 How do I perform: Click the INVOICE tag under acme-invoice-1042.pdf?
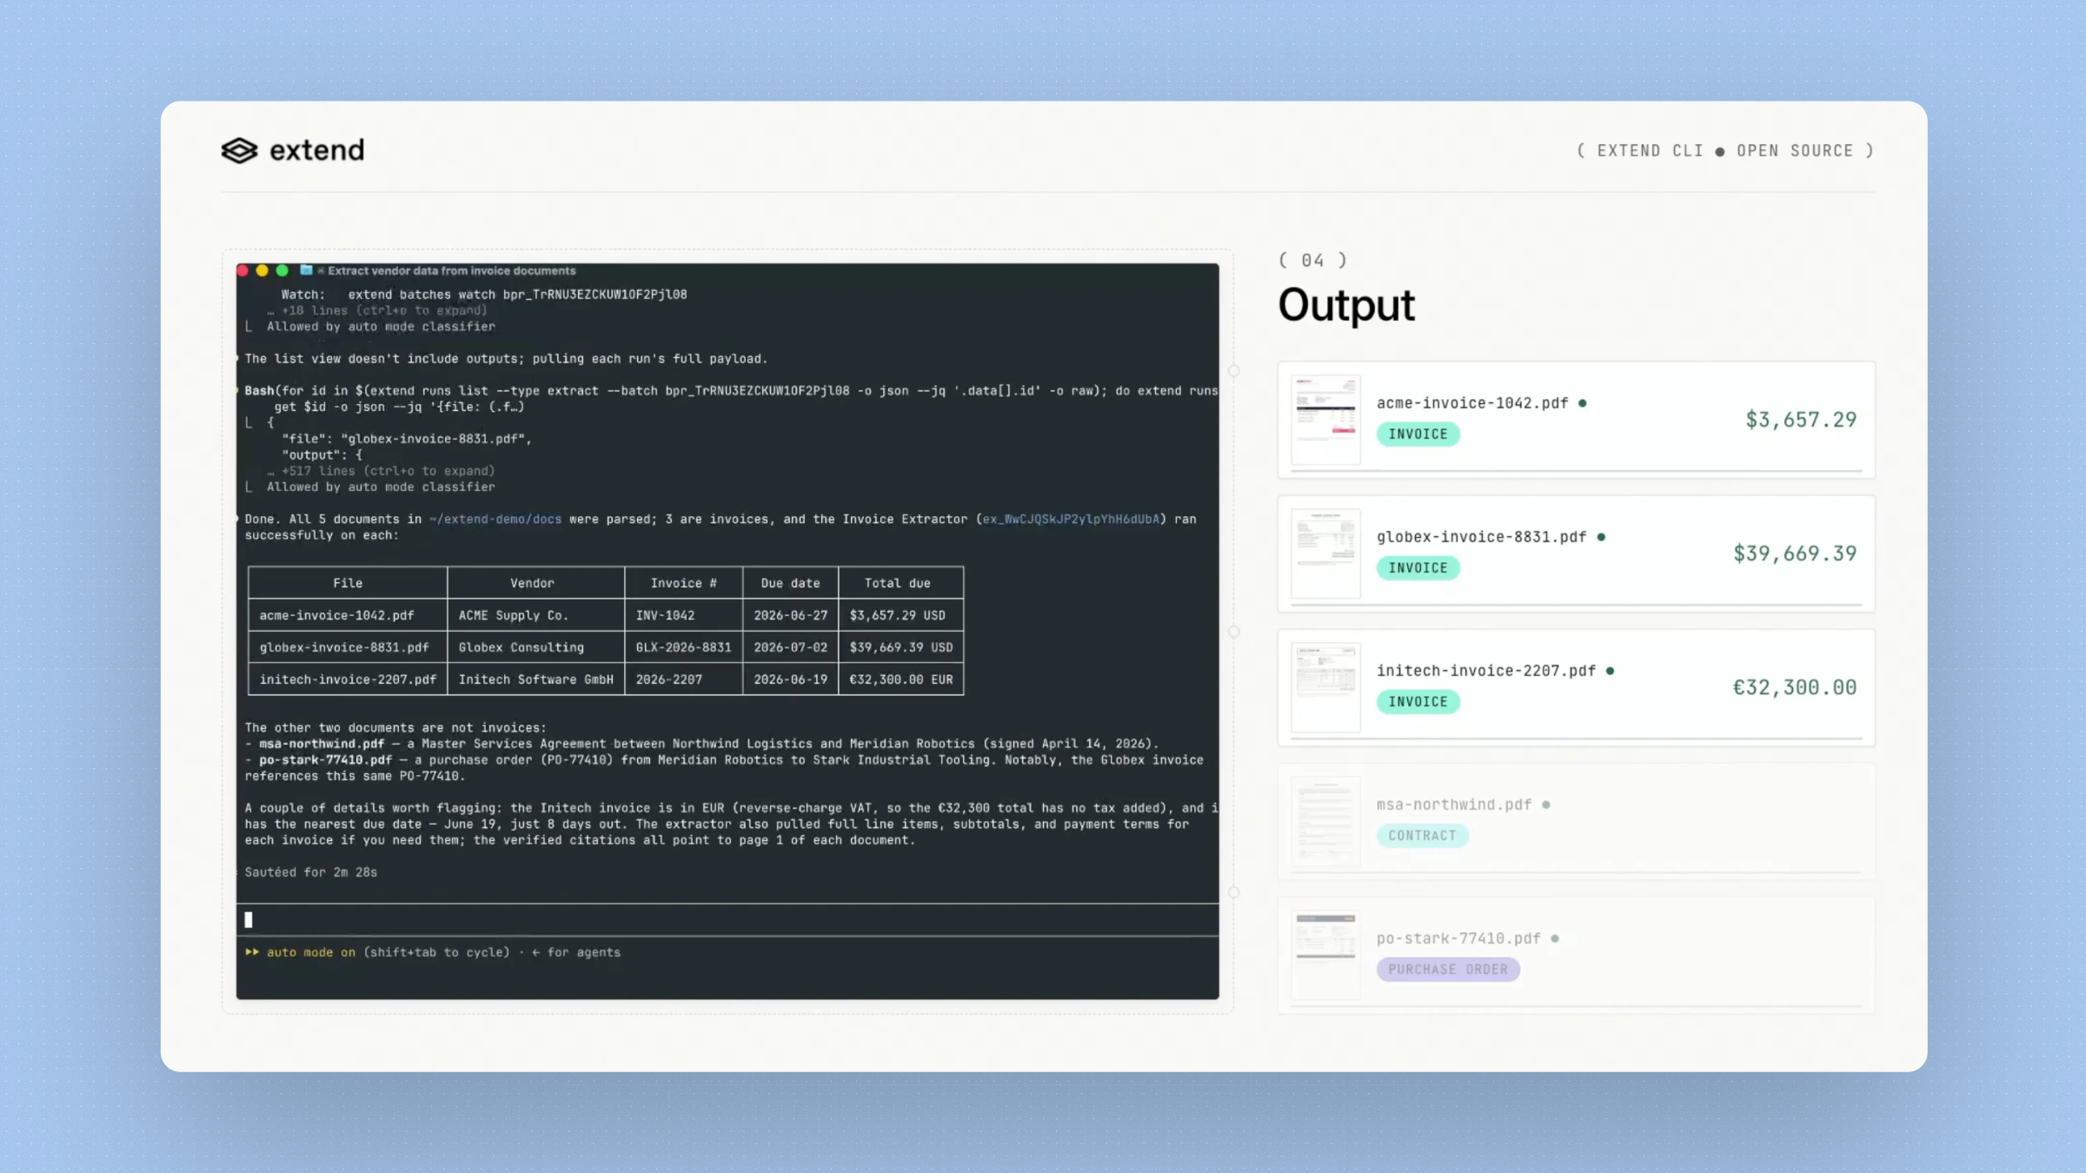coord(1418,434)
